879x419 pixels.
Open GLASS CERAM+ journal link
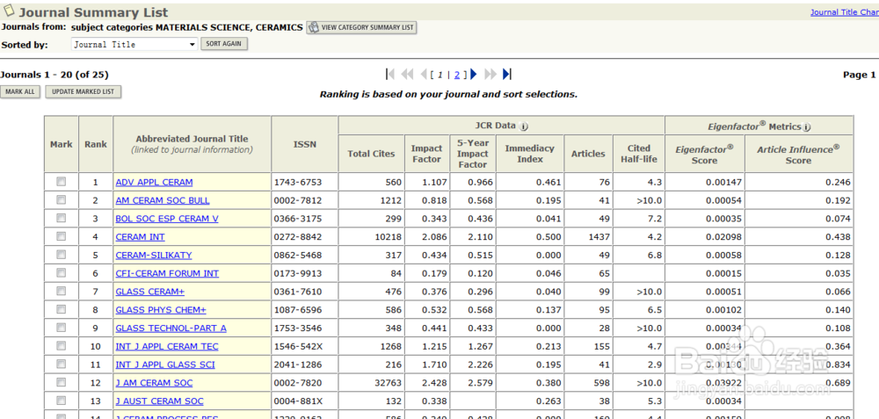tap(149, 292)
